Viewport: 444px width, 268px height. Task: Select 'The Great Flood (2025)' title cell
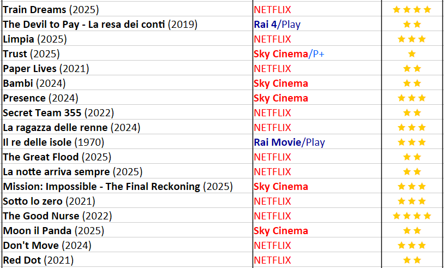[127, 157]
